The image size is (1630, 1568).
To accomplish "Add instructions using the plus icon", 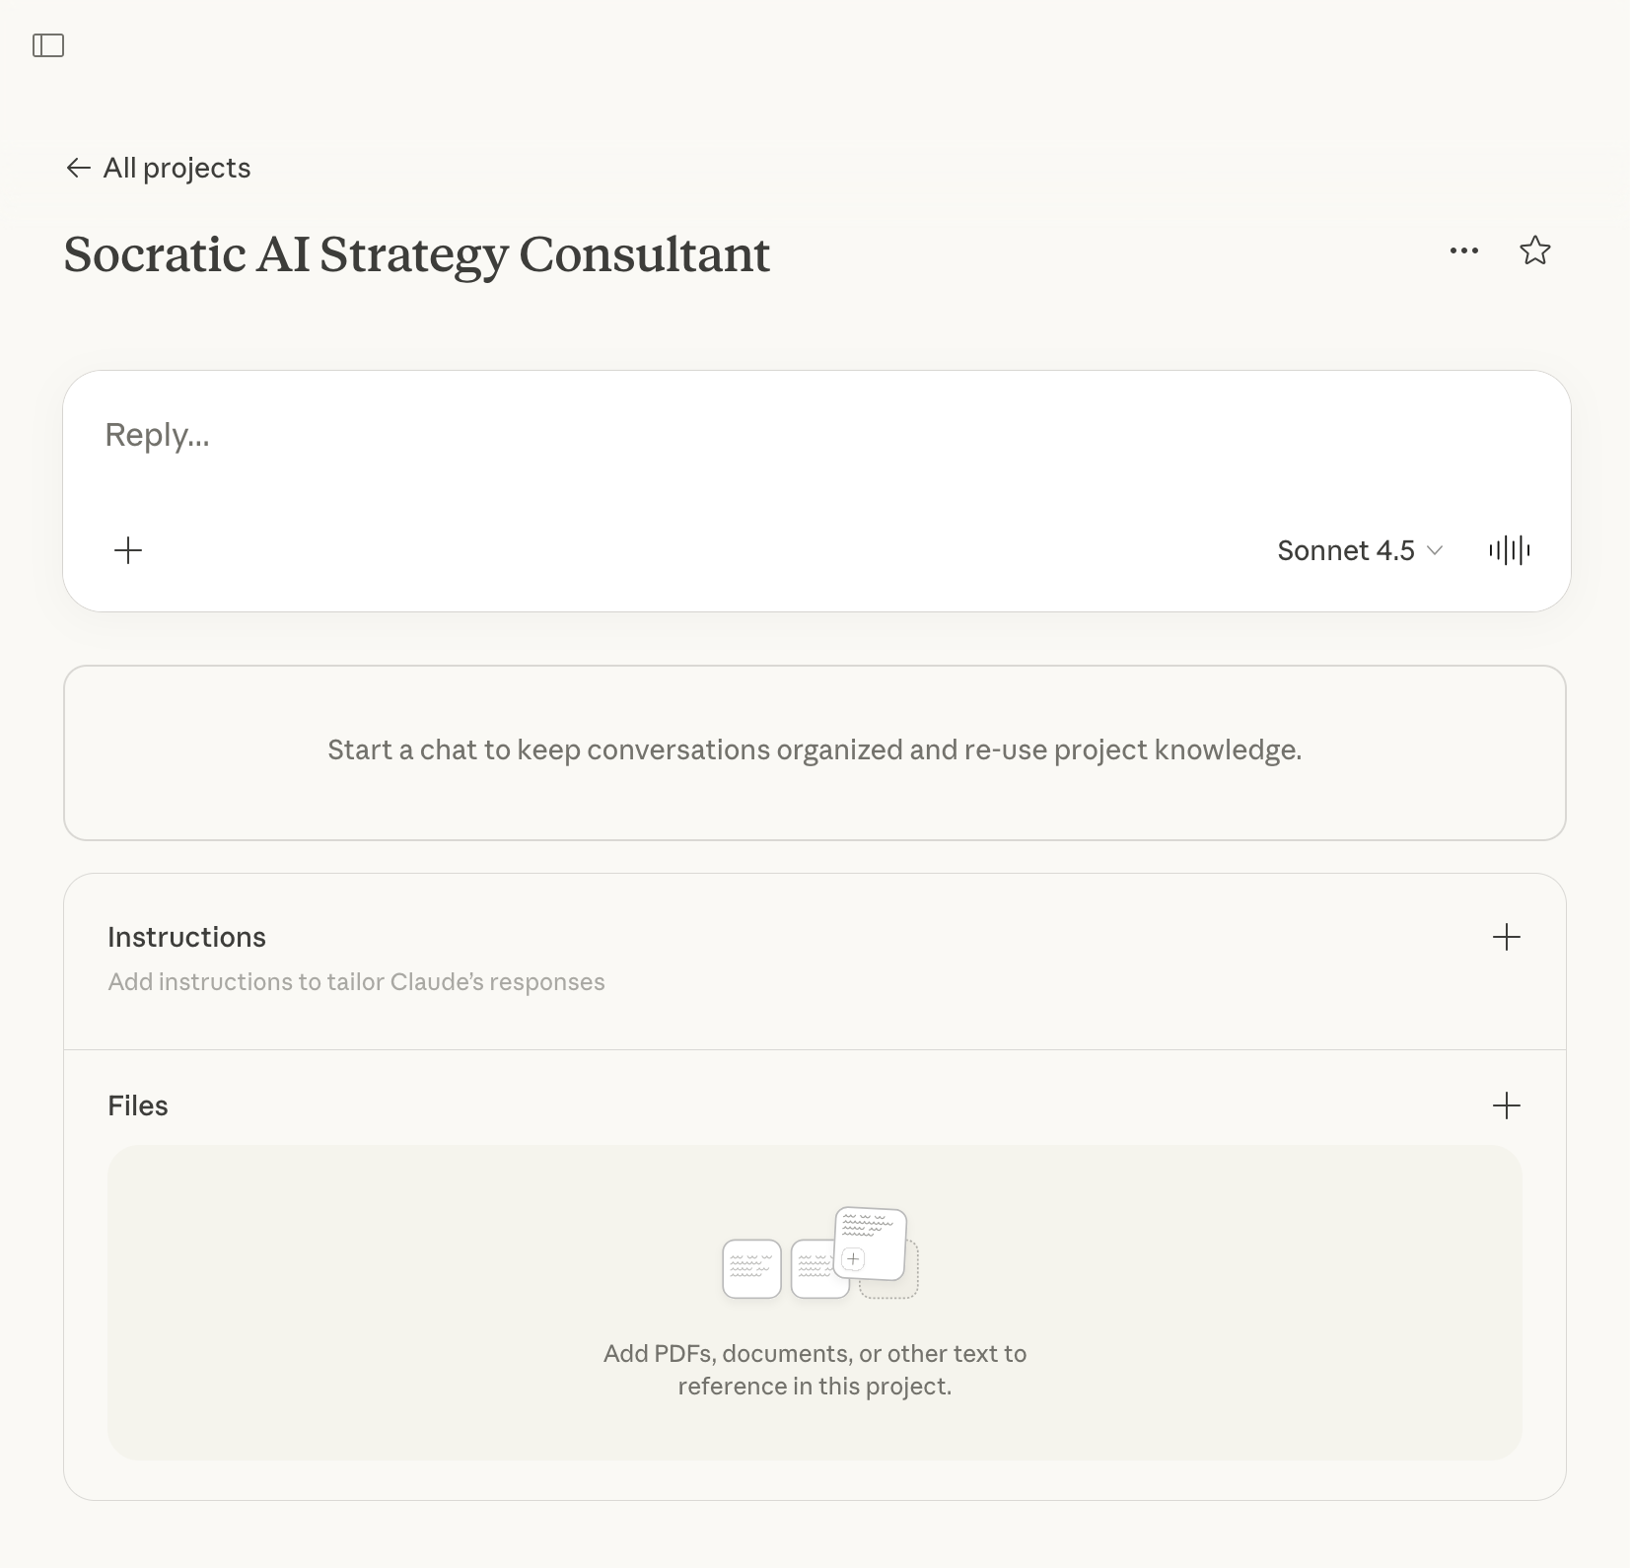I will click(x=1506, y=937).
